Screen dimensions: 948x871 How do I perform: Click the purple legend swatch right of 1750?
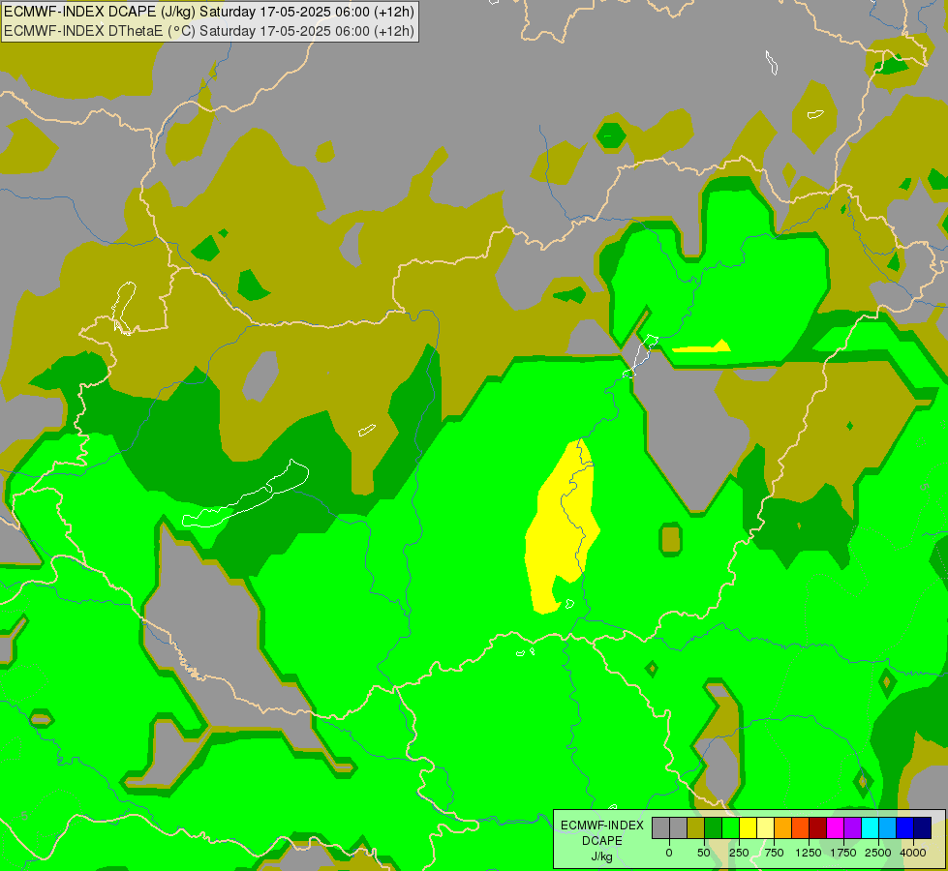point(853,827)
